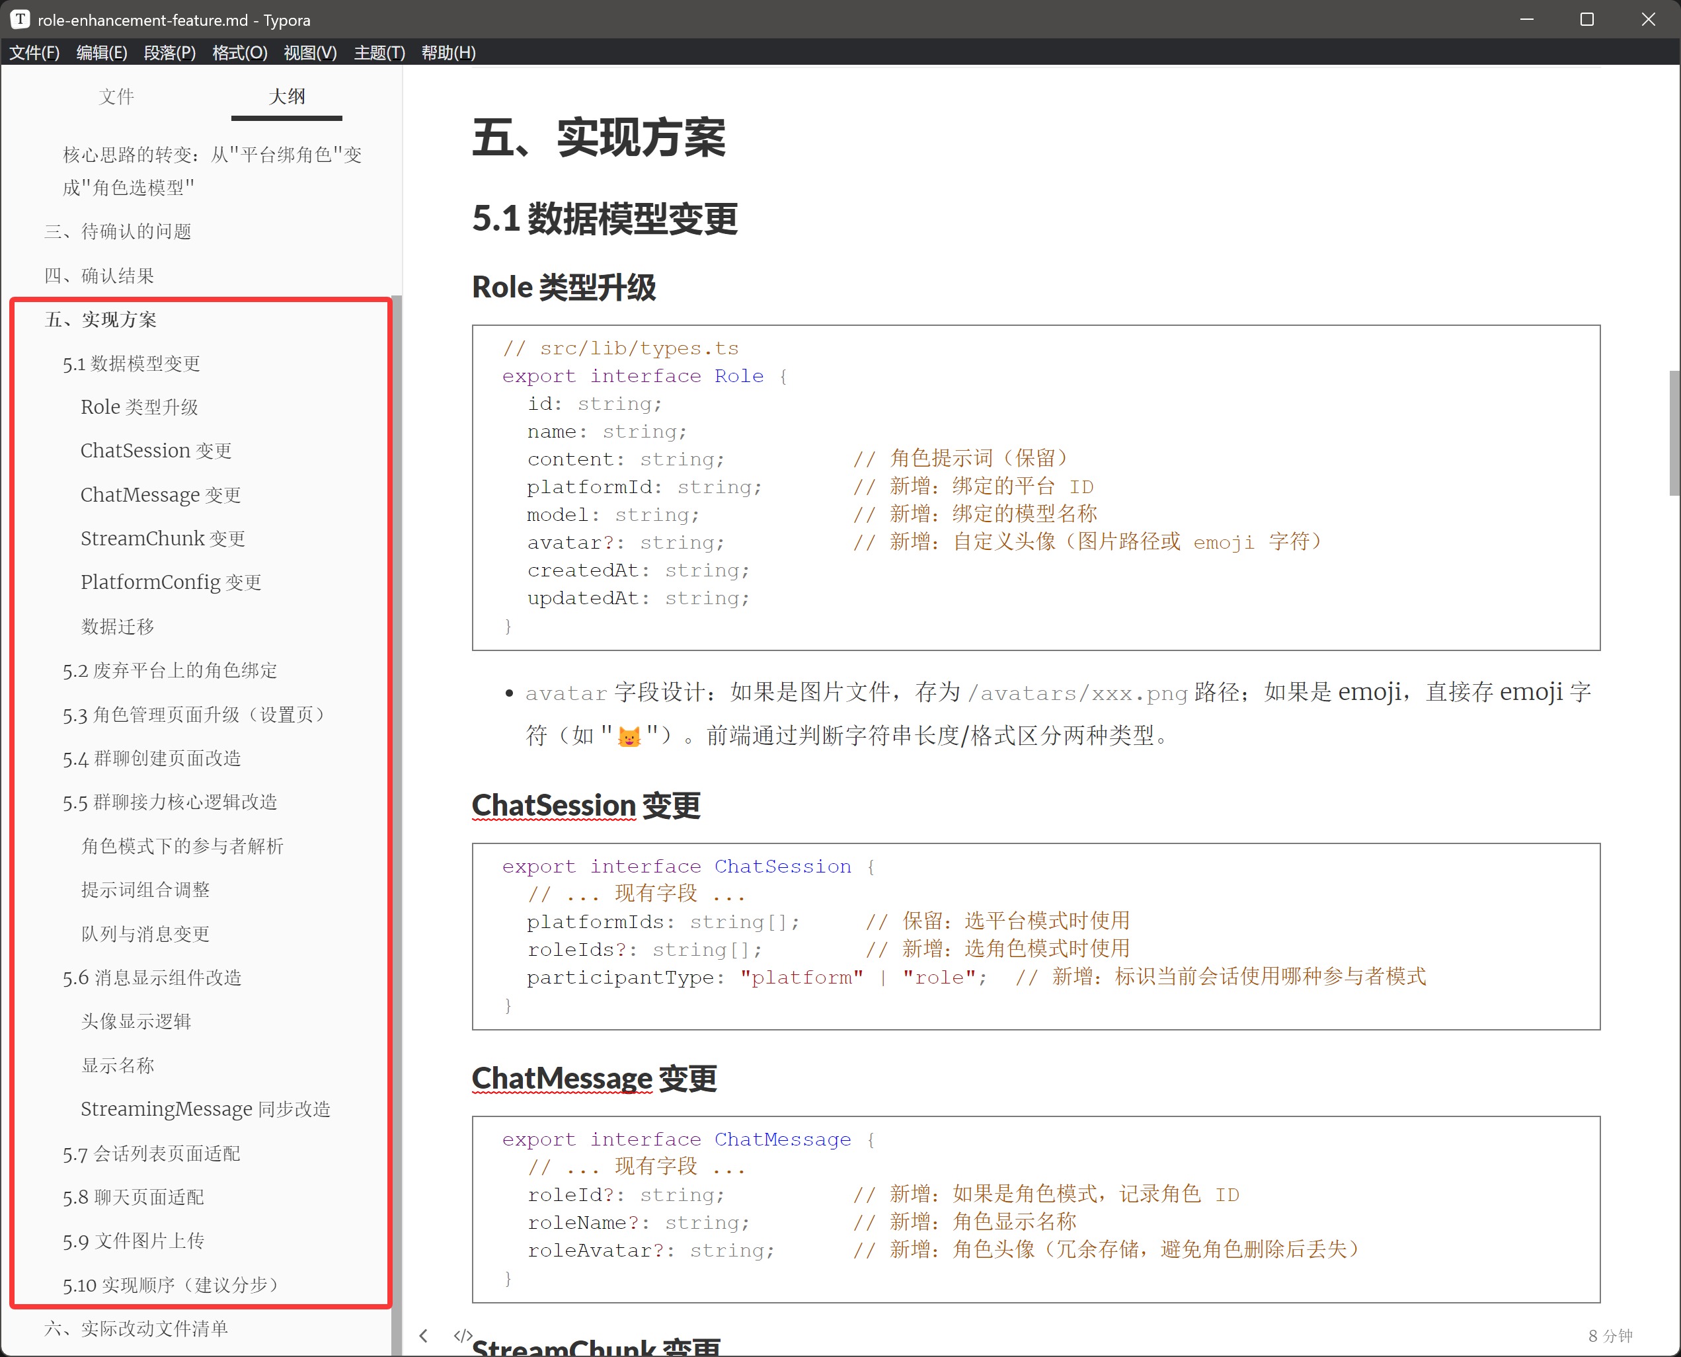Image resolution: width=1681 pixels, height=1357 pixels.
Task: Minimize the Typora window
Action: (1526, 20)
